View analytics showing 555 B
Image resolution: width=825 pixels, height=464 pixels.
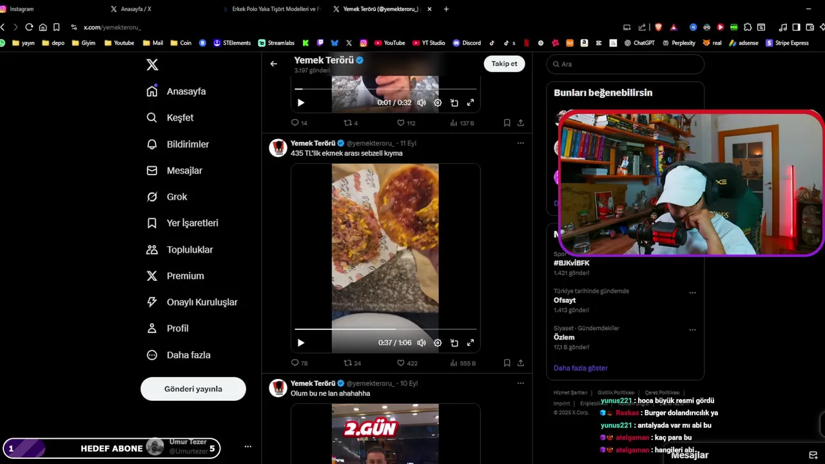tap(463, 363)
